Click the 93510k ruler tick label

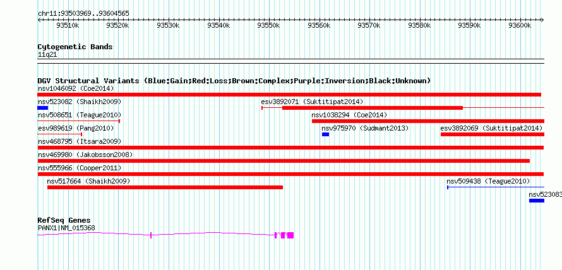point(68,26)
